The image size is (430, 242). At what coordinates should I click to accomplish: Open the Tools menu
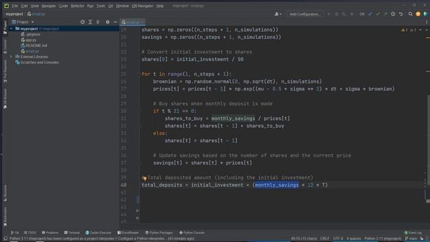coord(101,6)
